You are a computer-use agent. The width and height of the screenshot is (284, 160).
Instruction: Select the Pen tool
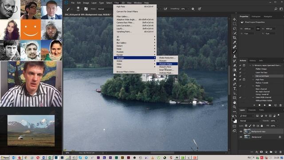(x=235, y=84)
